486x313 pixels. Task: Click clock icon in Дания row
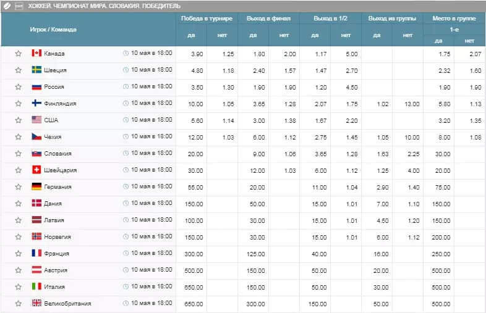pyautogui.click(x=126, y=203)
